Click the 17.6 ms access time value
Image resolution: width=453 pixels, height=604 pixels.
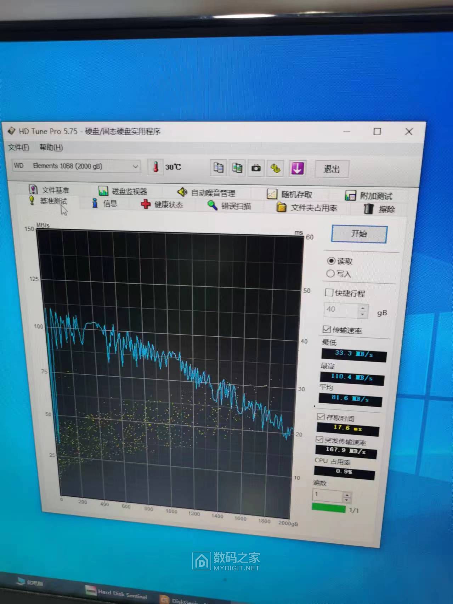tap(347, 428)
